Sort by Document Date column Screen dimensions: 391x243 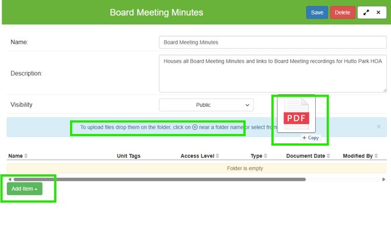click(x=308, y=156)
